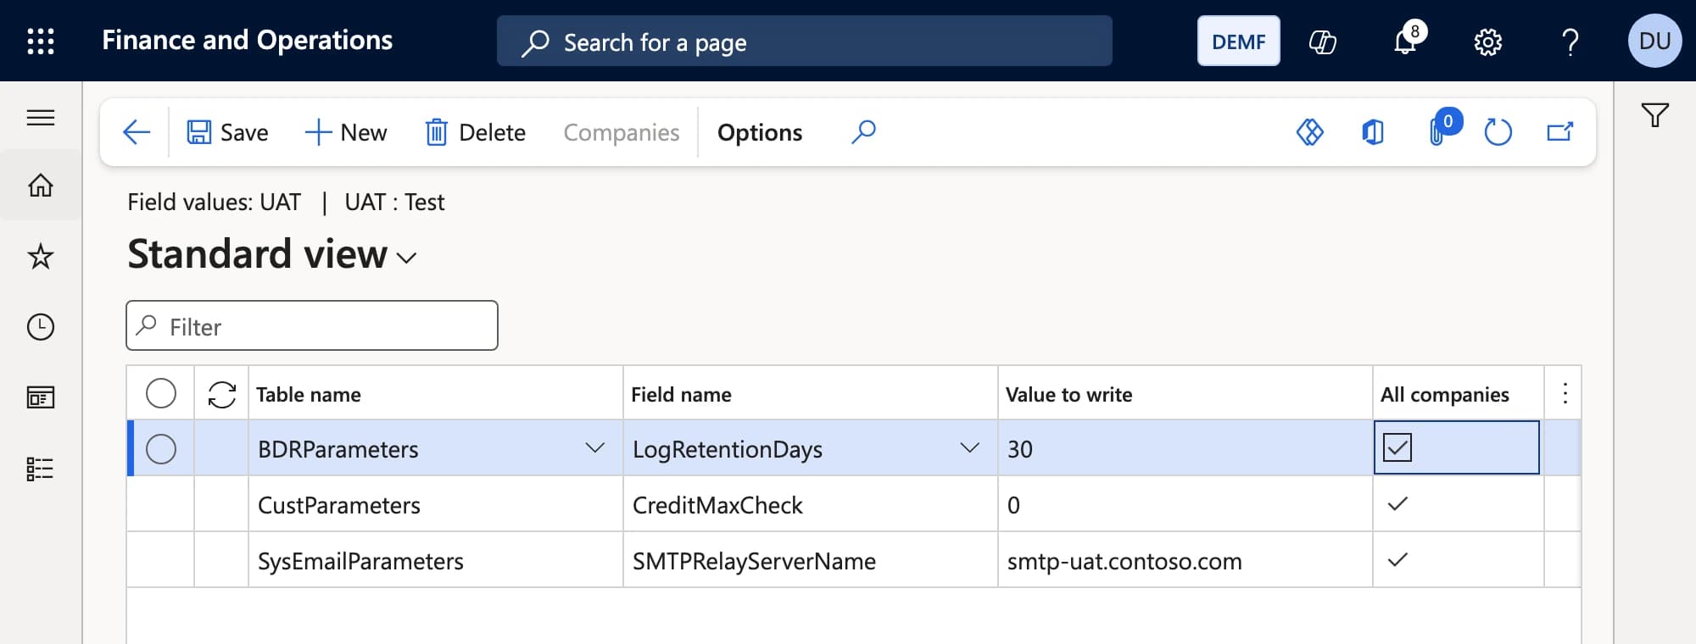1696x644 pixels.
Task: Click the Finance and Operations title
Action: tap(247, 40)
